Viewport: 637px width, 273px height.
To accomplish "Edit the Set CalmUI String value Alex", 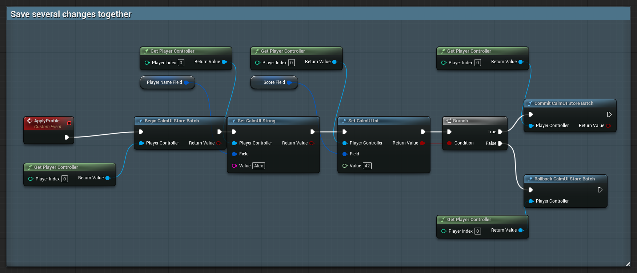I will [x=259, y=166].
